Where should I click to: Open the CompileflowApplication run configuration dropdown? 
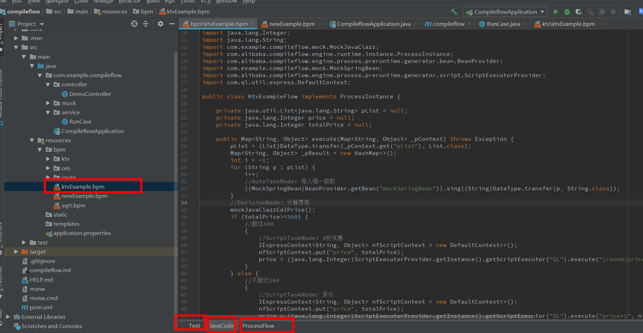point(505,12)
